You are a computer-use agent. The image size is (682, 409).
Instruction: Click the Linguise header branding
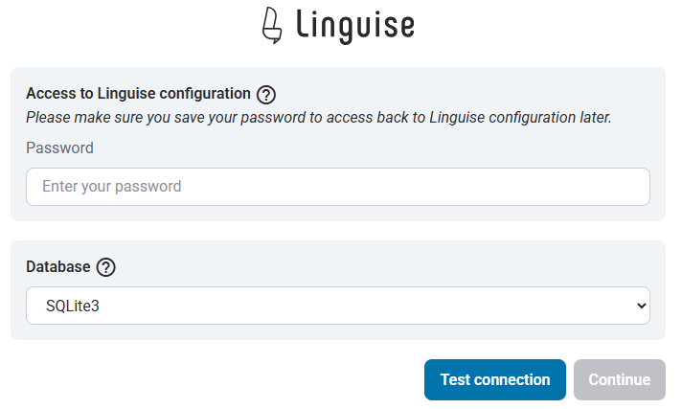coord(338,26)
